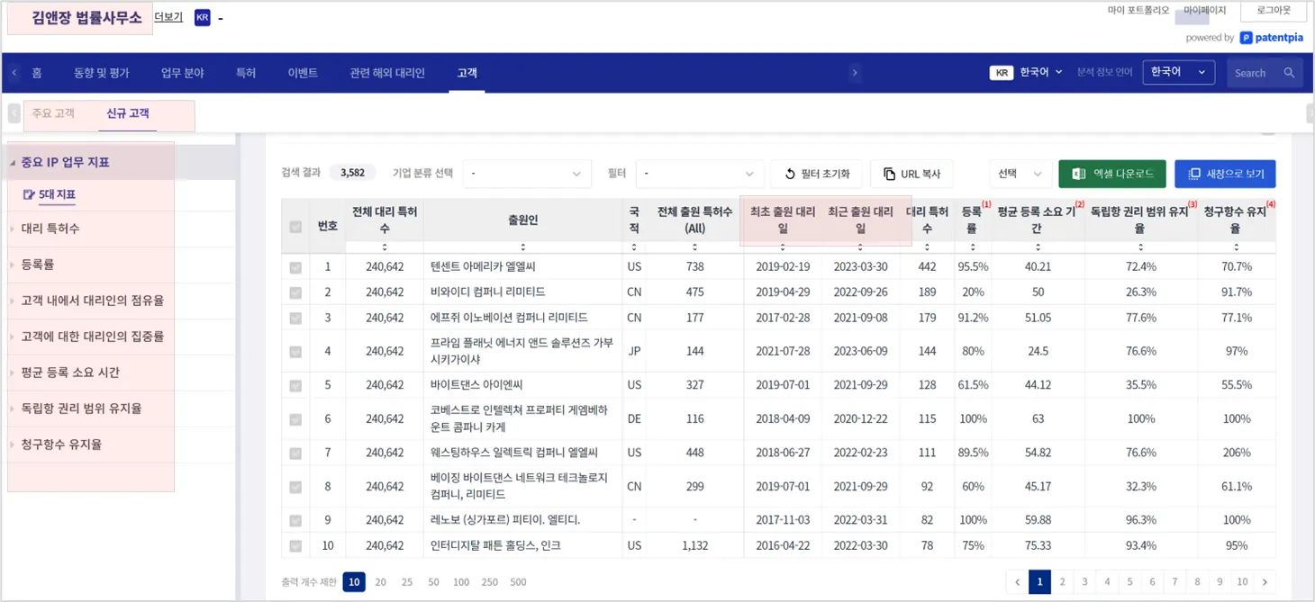Viewport: 1315px width, 602px height.
Task: Click the Excel download (엑셀 다운로드) button
Action: pyautogui.click(x=1111, y=174)
